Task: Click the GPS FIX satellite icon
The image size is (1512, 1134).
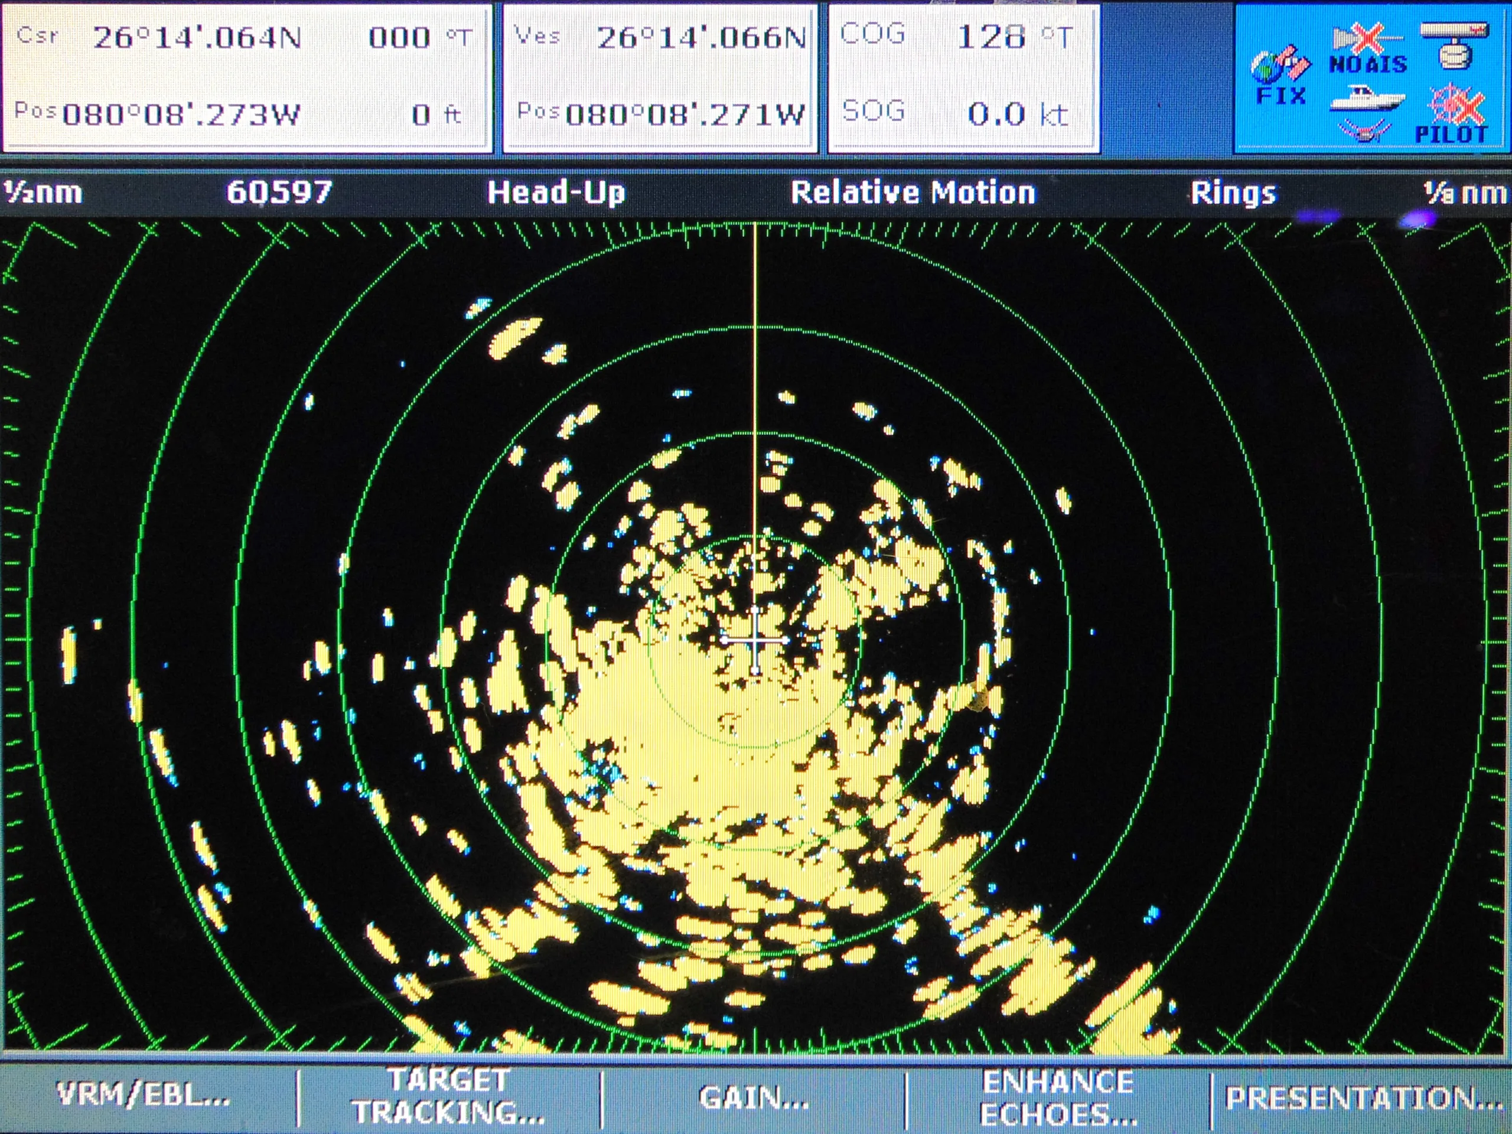Action: point(1280,75)
